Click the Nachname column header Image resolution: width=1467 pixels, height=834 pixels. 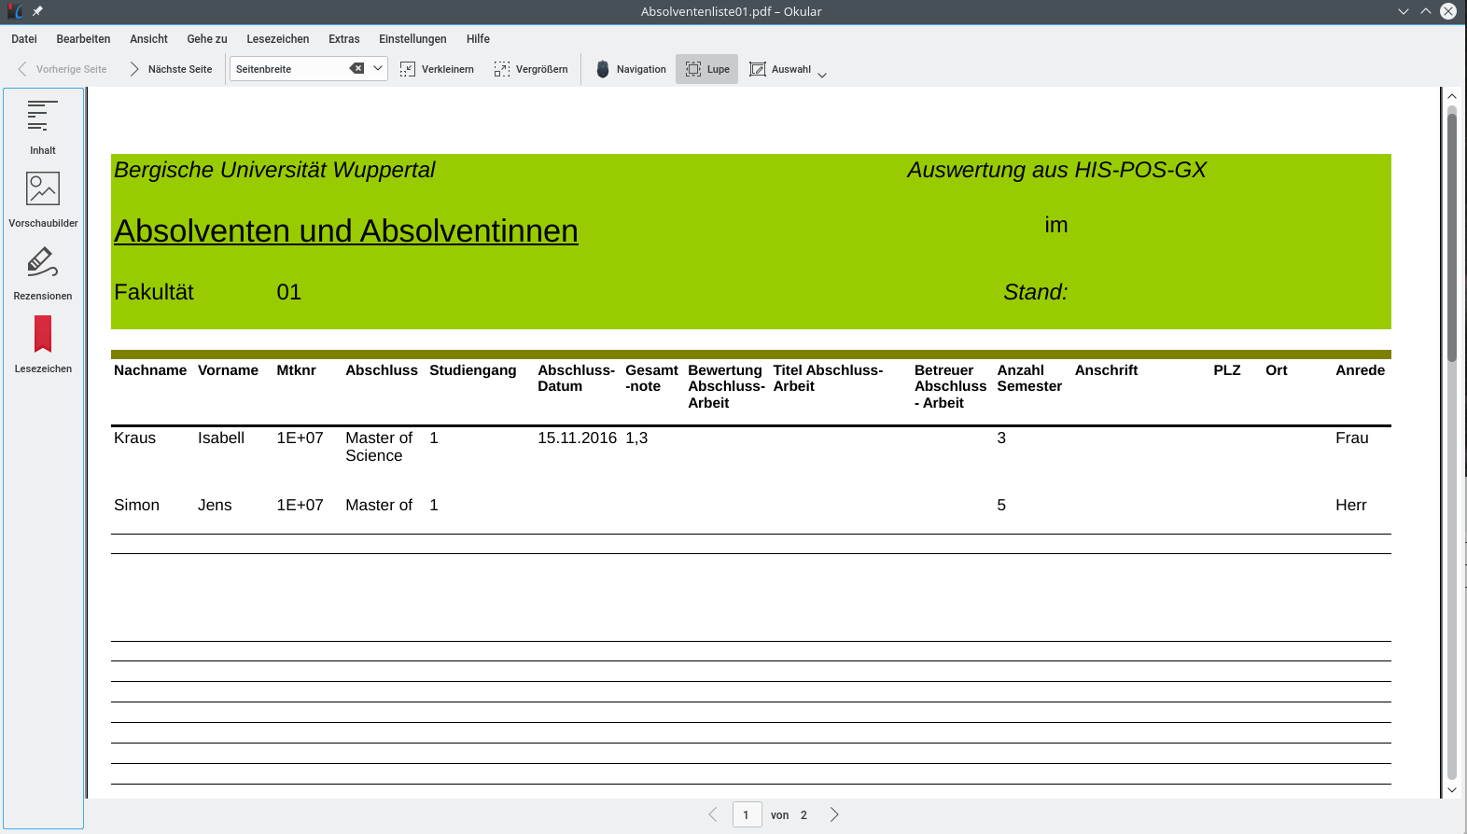point(150,370)
